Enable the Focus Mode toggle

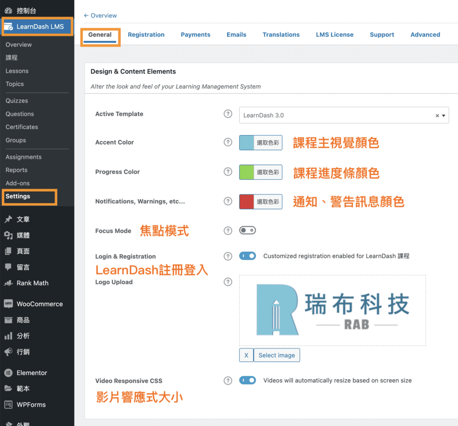pyautogui.click(x=247, y=231)
